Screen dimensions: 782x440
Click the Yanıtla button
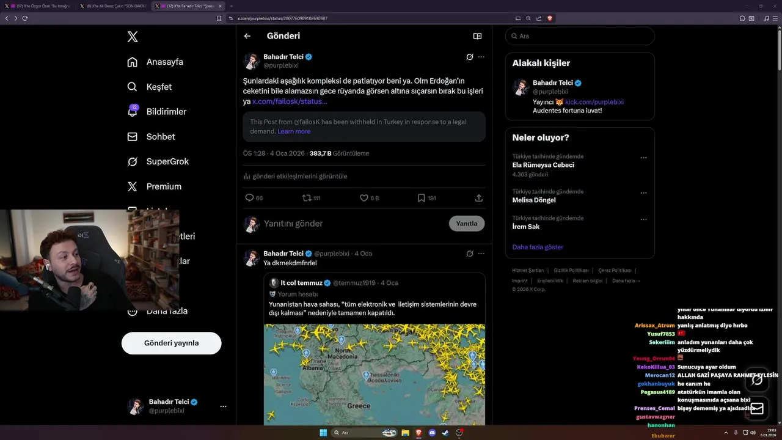coord(467,224)
